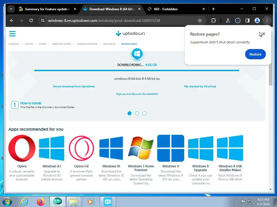Open the Extensions puzzle icon
This screenshot has height=207, width=277.
pos(213,20)
